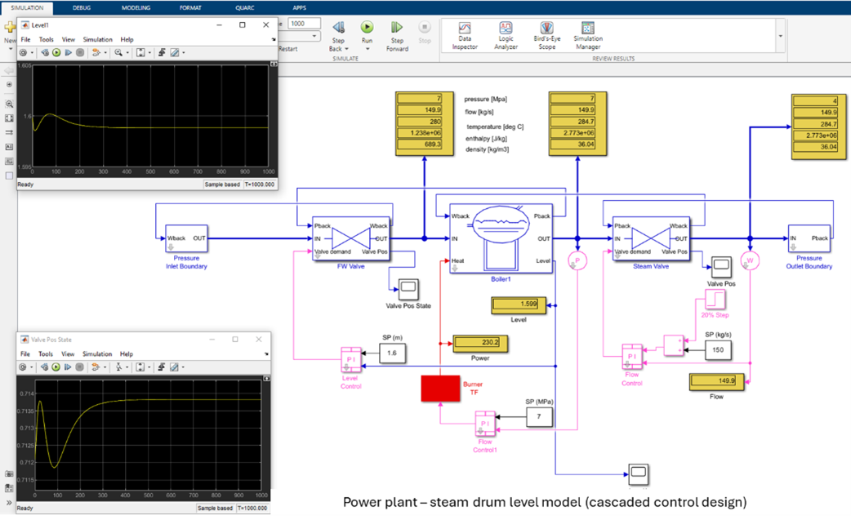Open the dropdown arrow under the Run button
Viewport: 851px width, 520px height.
tap(368, 49)
